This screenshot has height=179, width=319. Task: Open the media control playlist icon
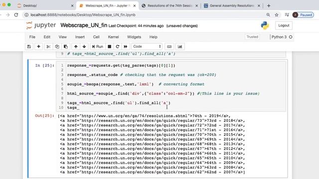[287, 15]
